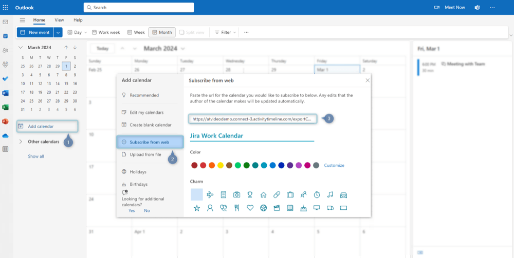Open the Filter dropdown
The height and width of the screenshot is (258, 514).
pyautogui.click(x=225, y=32)
